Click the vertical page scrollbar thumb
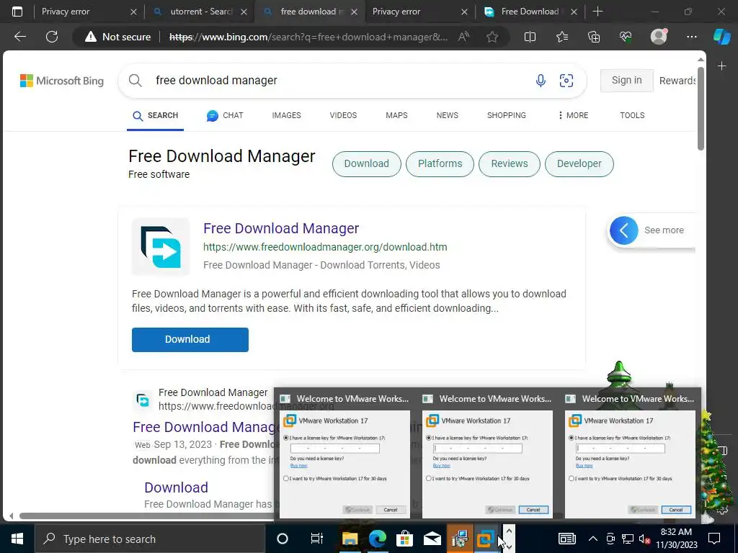This screenshot has width=738, height=553. pyautogui.click(x=701, y=109)
